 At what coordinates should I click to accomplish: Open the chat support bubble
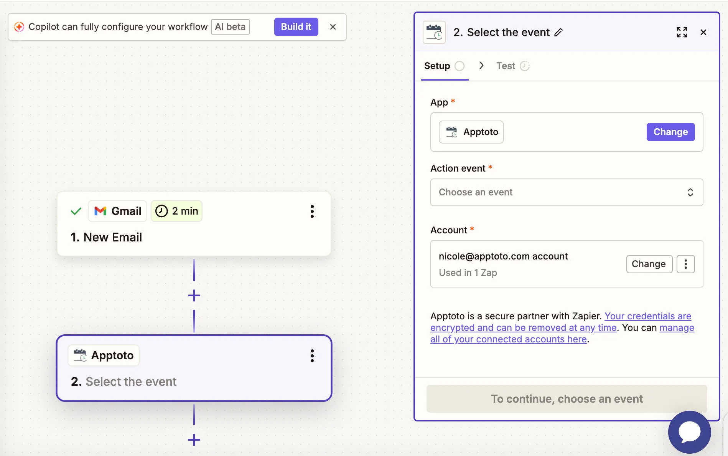click(689, 432)
